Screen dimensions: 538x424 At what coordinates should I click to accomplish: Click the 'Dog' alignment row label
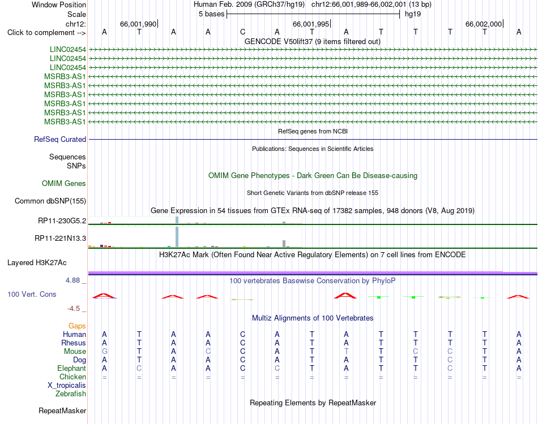pos(79,360)
